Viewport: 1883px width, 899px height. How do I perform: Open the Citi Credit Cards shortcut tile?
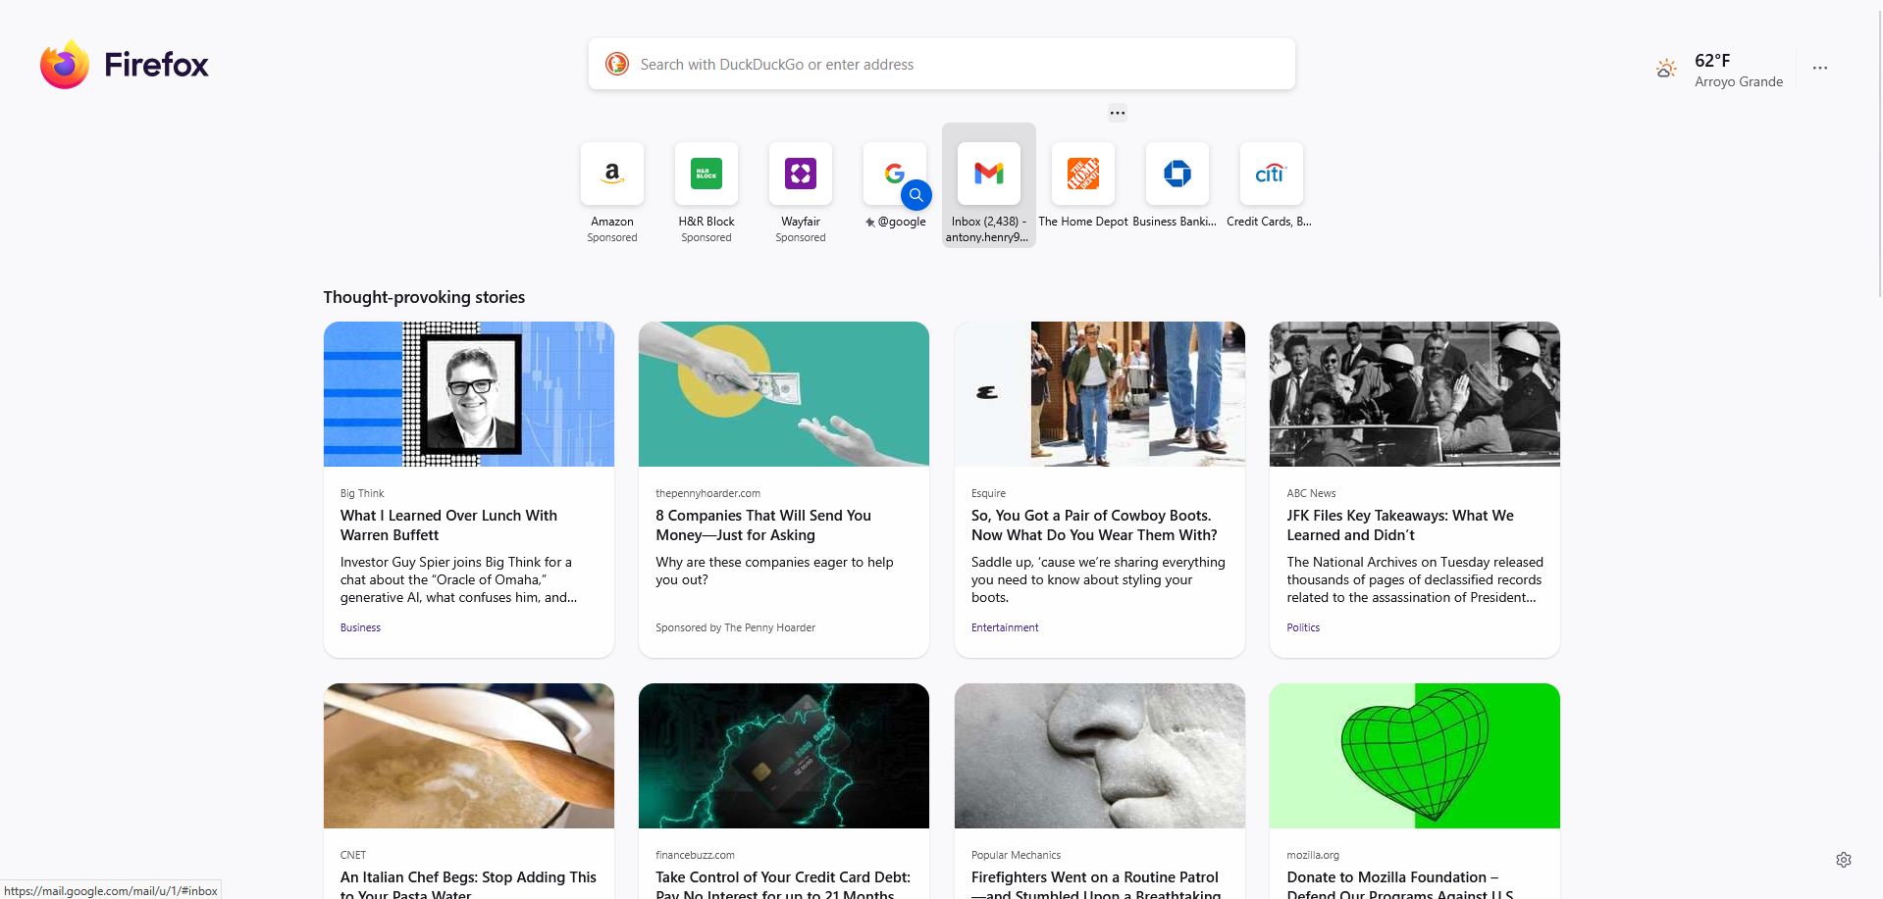(x=1272, y=174)
